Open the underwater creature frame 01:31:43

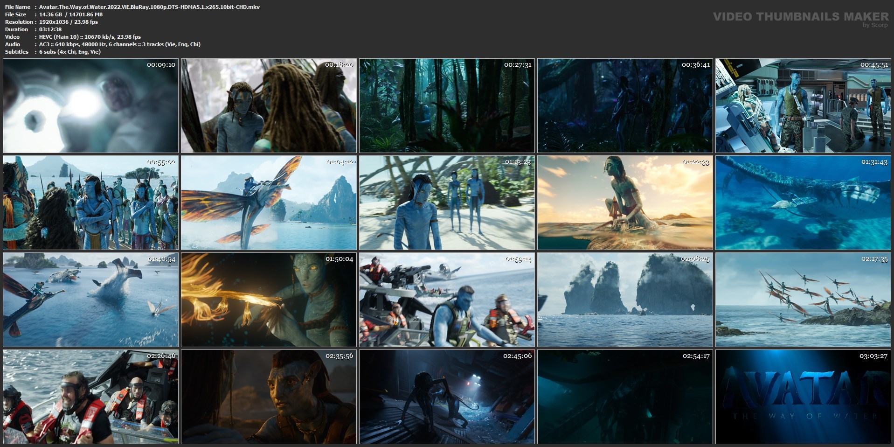pyautogui.click(x=803, y=203)
